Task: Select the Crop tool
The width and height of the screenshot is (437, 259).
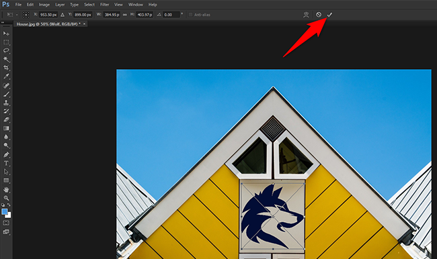Action: [6, 68]
